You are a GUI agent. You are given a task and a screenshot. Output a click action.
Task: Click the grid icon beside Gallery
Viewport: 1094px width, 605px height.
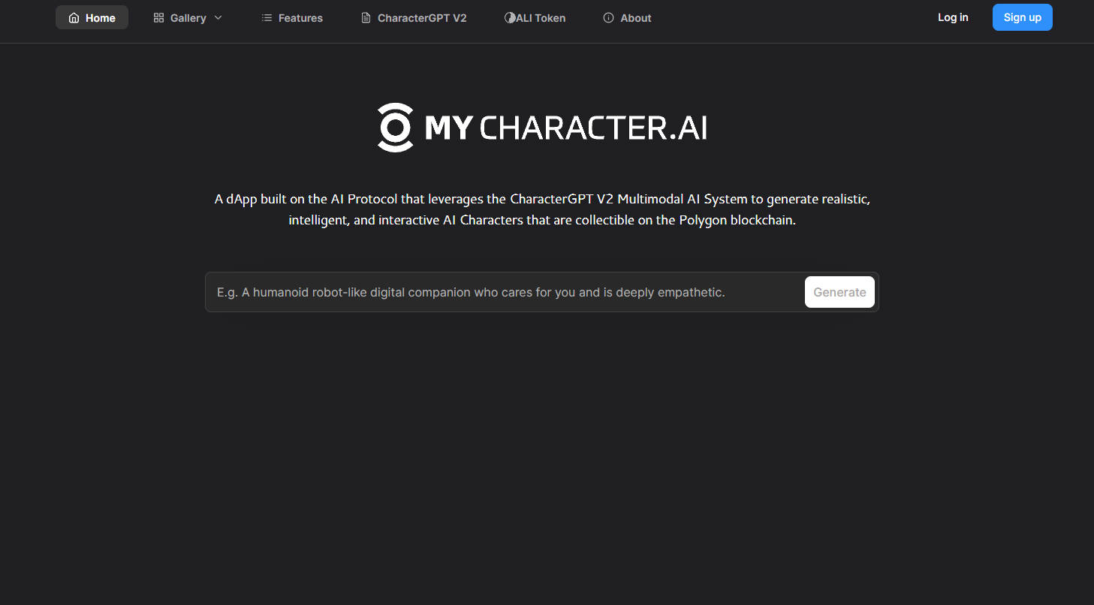[x=157, y=17]
